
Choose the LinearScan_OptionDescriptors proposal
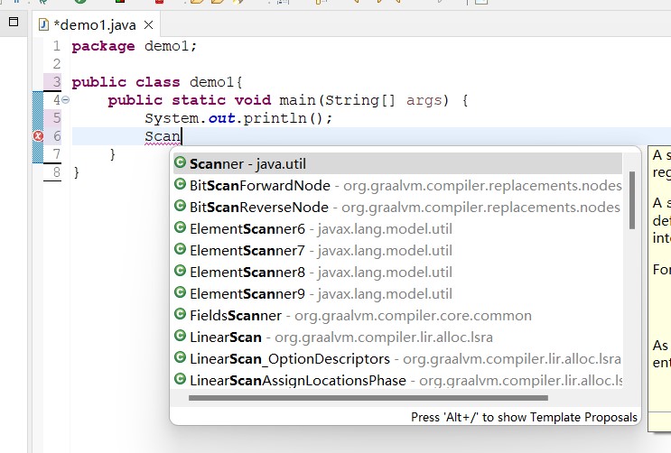[397, 359]
